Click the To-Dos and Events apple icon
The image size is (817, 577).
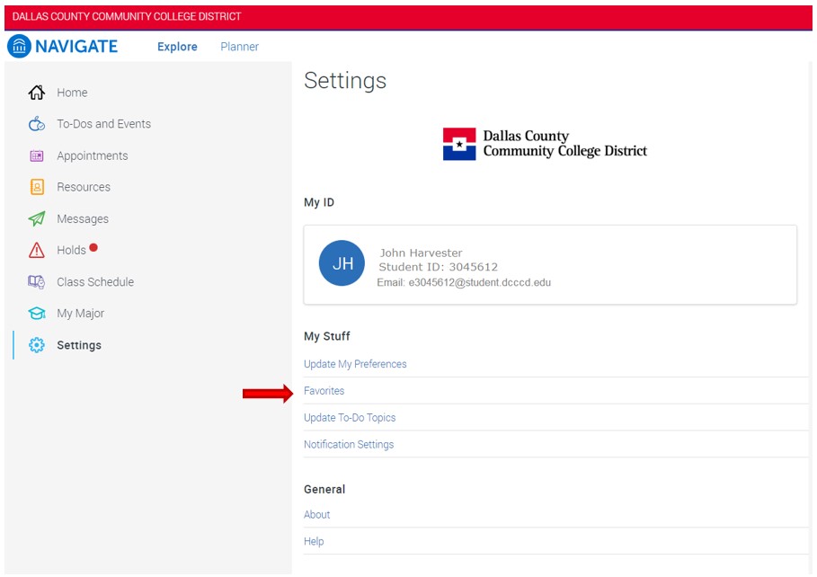pos(37,124)
